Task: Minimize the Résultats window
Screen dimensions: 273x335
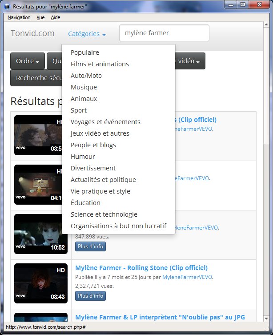Action: pos(231,4)
